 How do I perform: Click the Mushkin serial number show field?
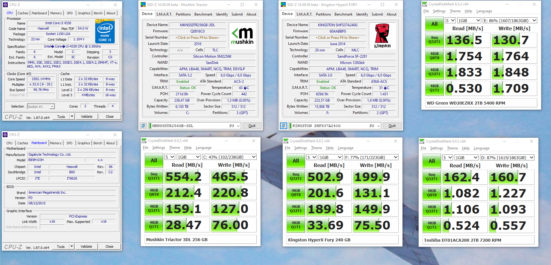198,38
